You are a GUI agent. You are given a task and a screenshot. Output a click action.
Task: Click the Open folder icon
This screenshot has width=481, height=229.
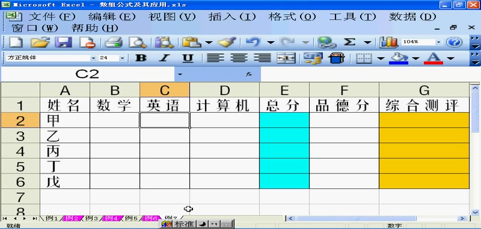[40, 42]
